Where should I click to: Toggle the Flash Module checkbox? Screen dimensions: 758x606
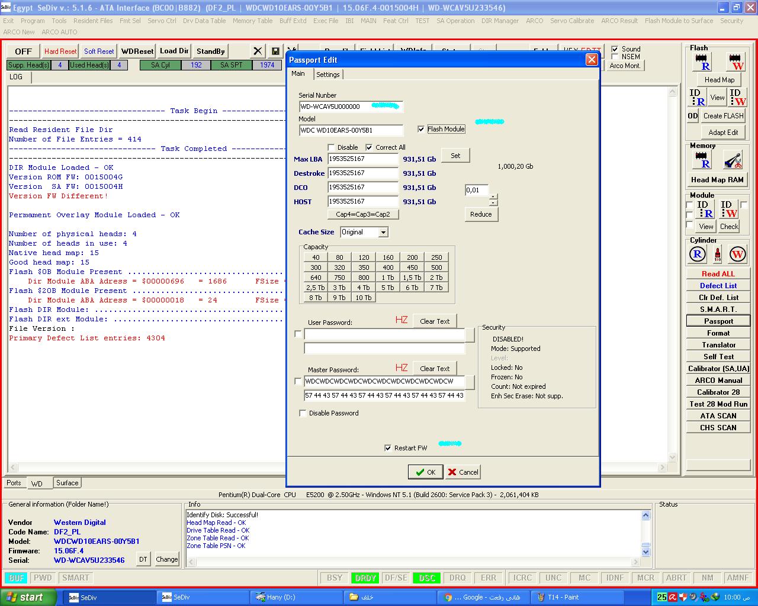(421, 129)
